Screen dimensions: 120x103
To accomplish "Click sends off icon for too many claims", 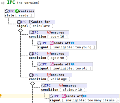I will coord(63,96).
